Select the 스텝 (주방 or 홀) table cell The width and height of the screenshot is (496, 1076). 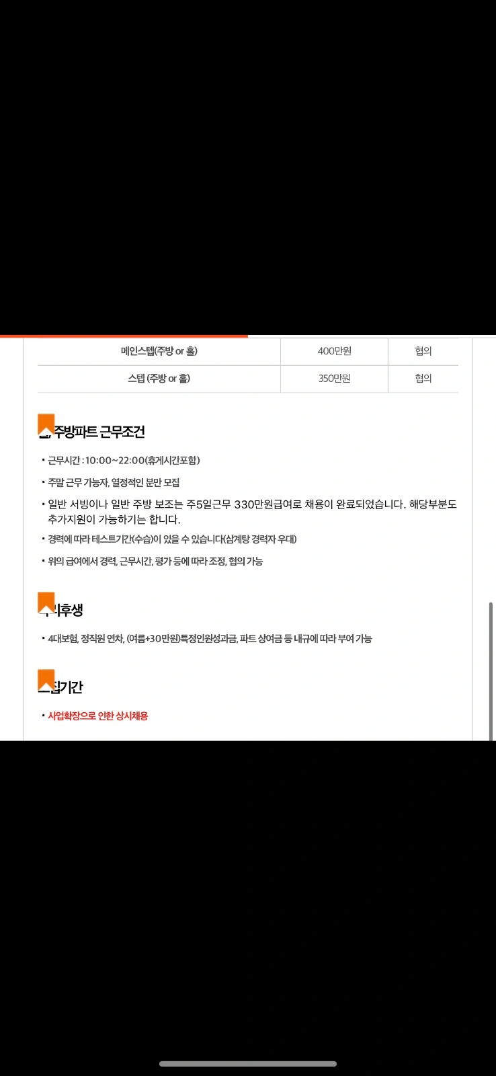[159, 379]
